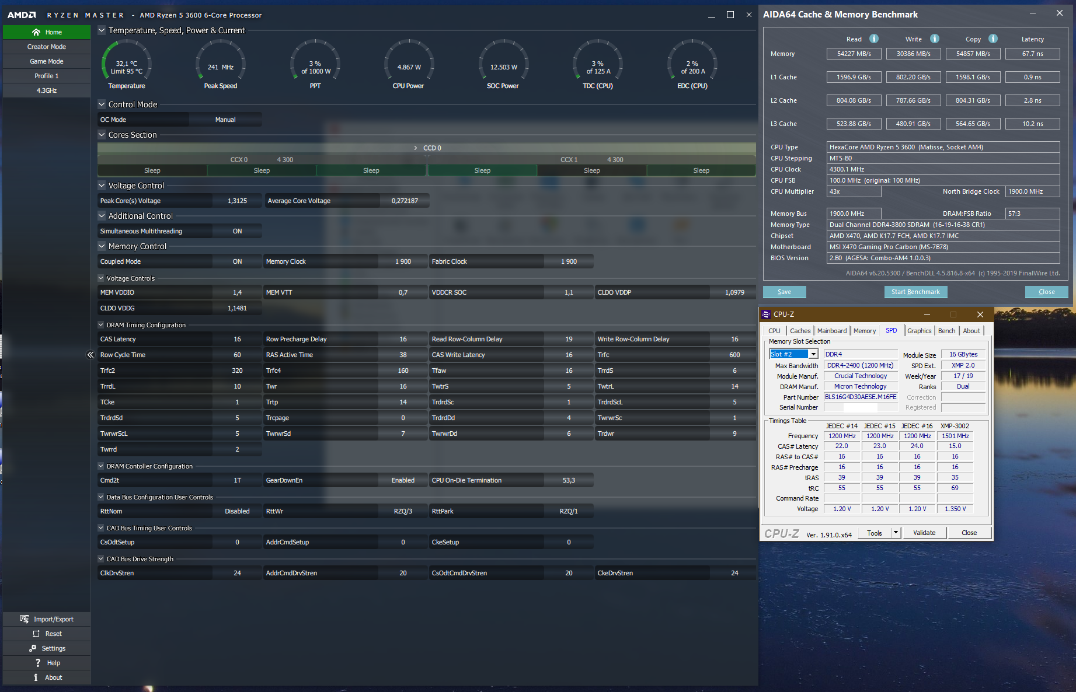The width and height of the screenshot is (1076, 692).
Task: Collapse DRAM Timing Configuration section
Action: click(101, 325)
